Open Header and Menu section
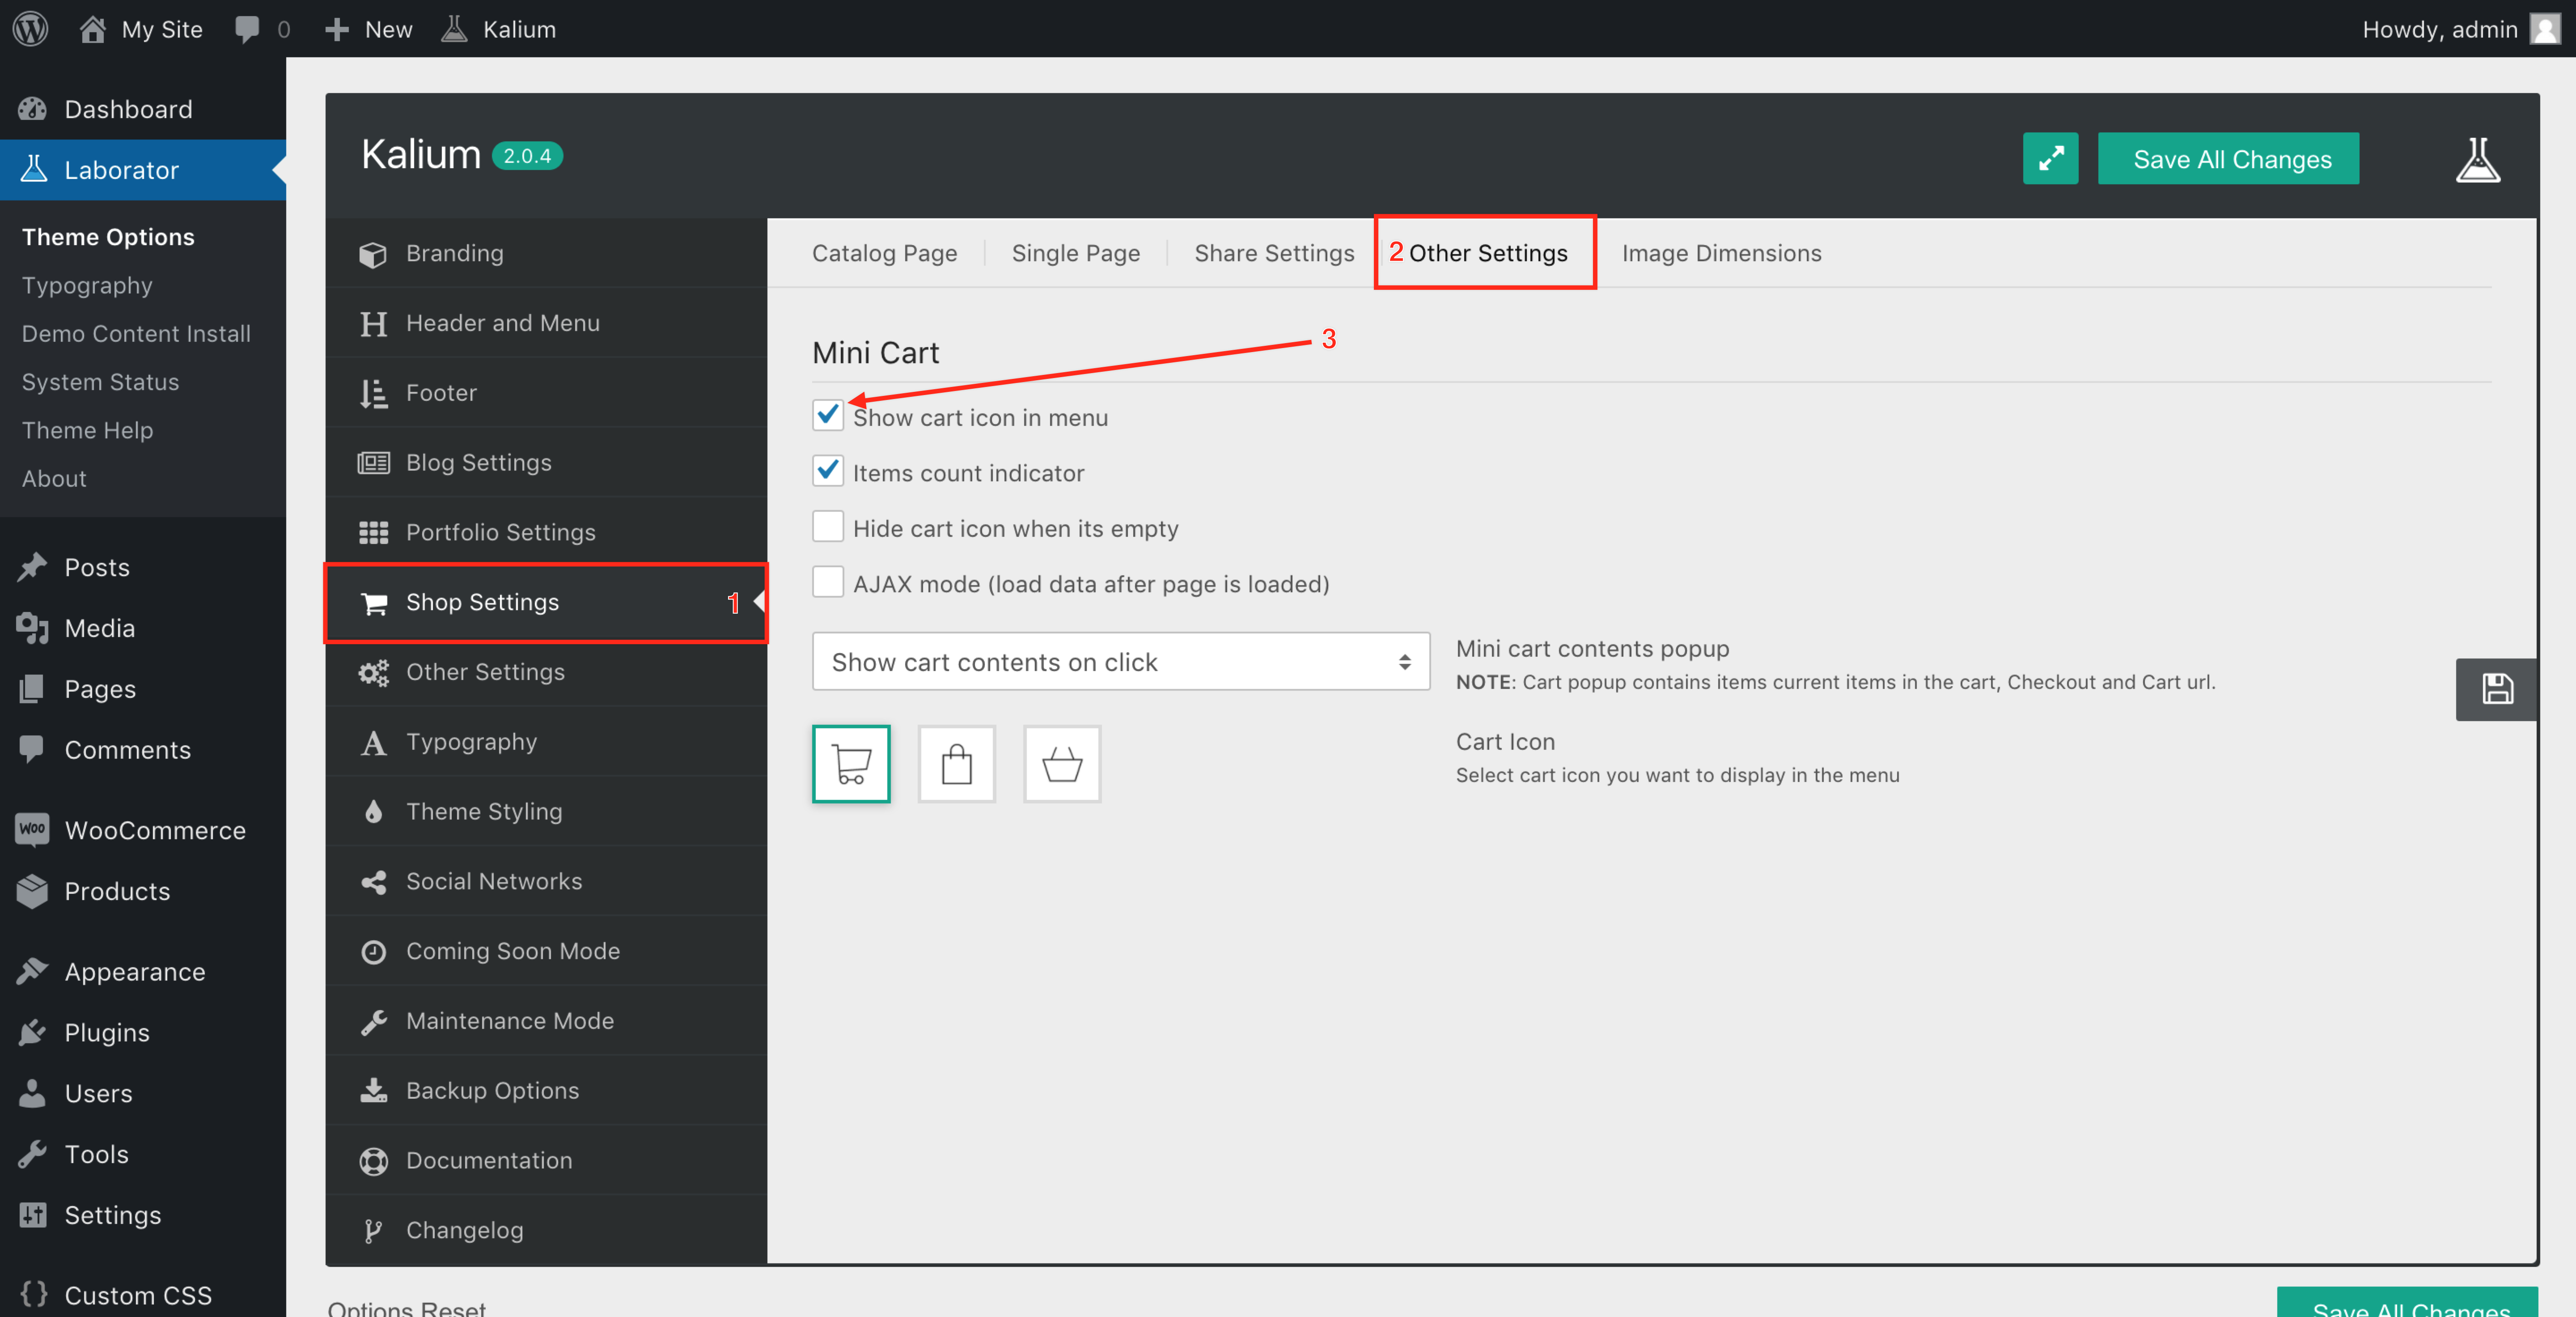Viewport: 2576px width, 1317px height. 546,323
